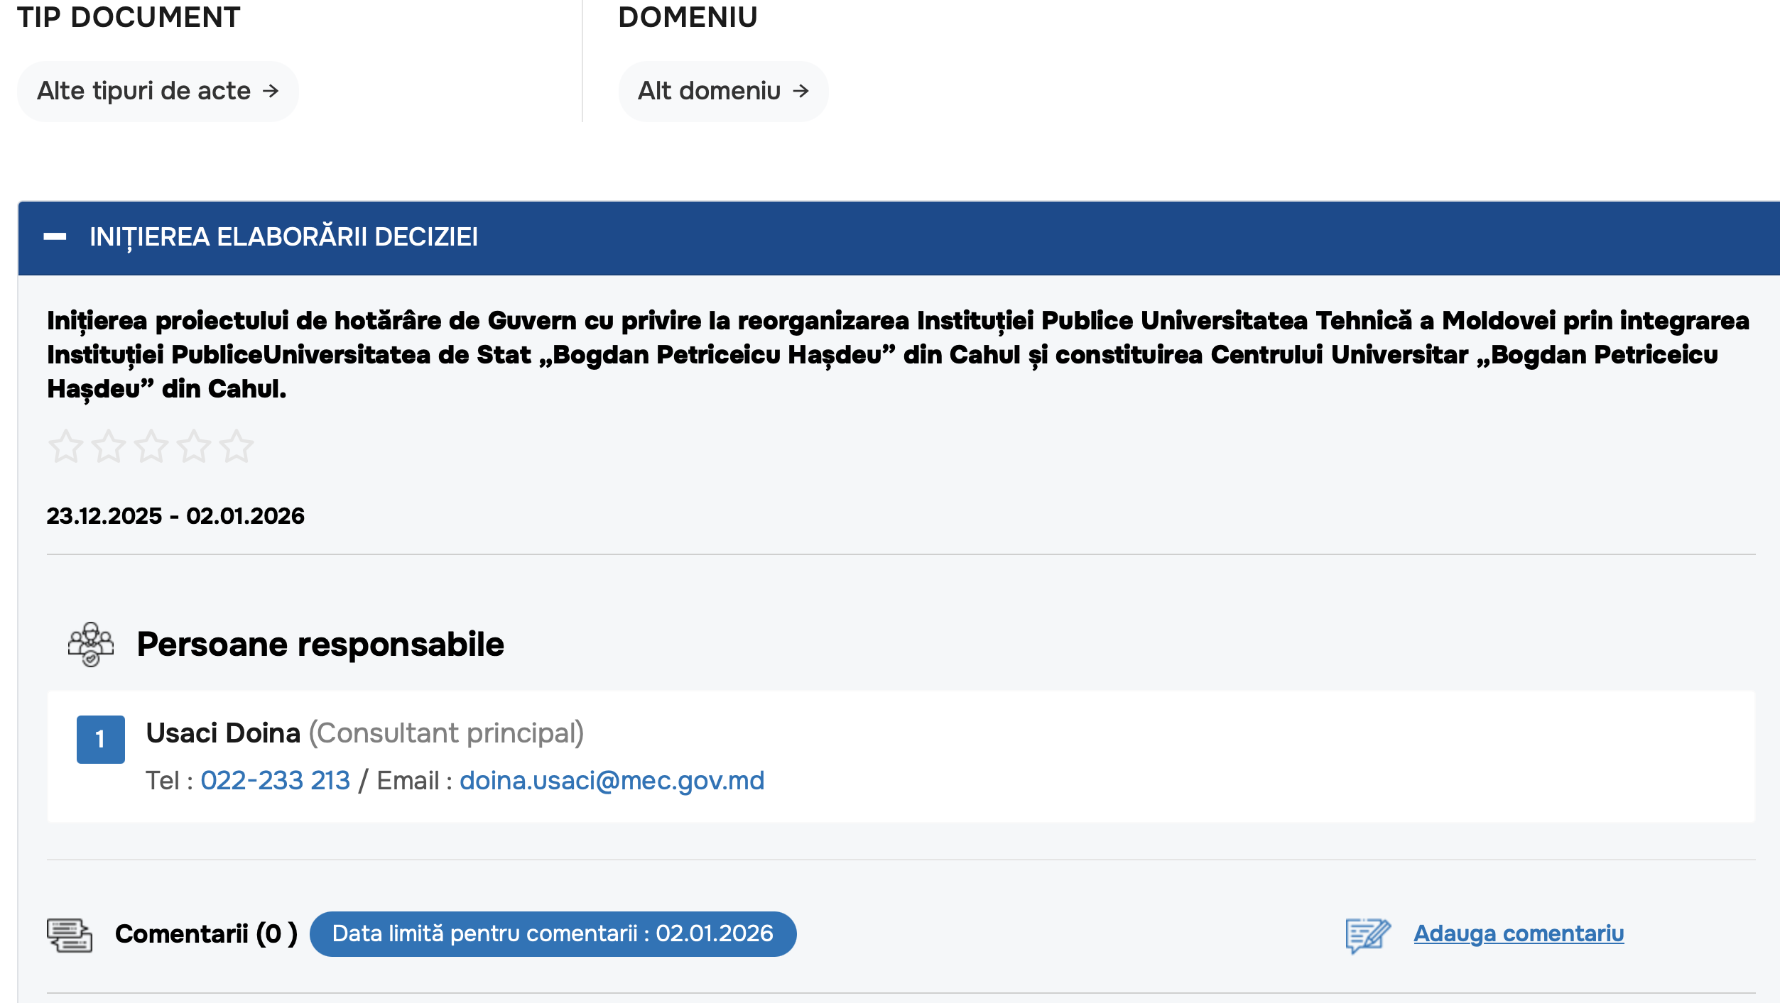Click the comments speech bubble icon

(x=70, y=934)
